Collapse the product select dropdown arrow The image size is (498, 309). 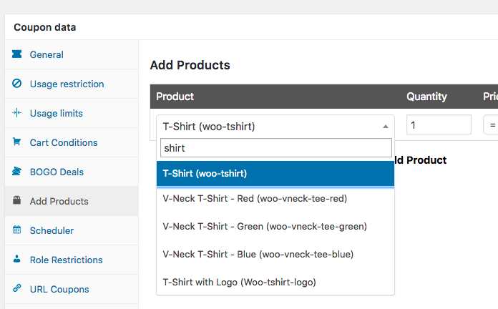pyautogui.click(x=386, y=126)
